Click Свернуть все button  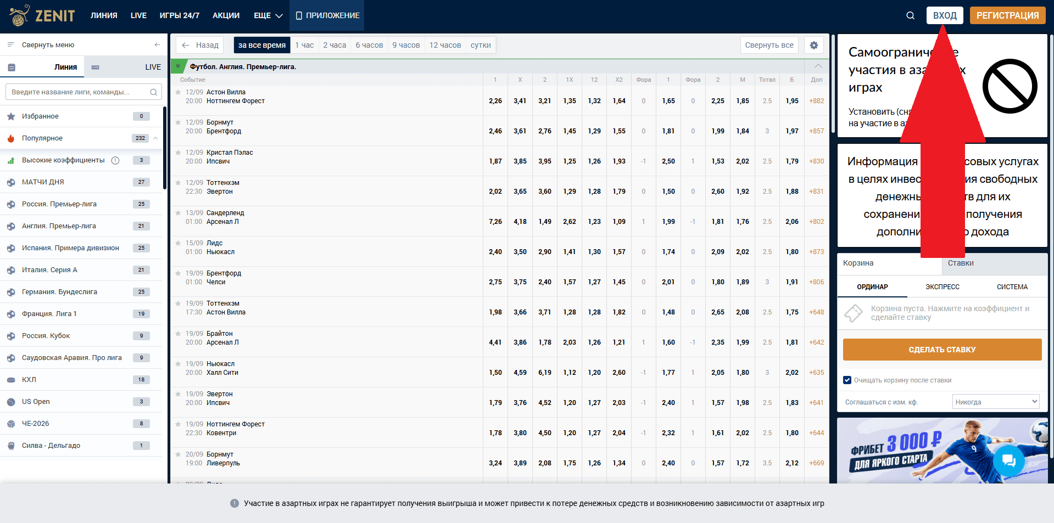pyautogui.click(x=769, y=45)
